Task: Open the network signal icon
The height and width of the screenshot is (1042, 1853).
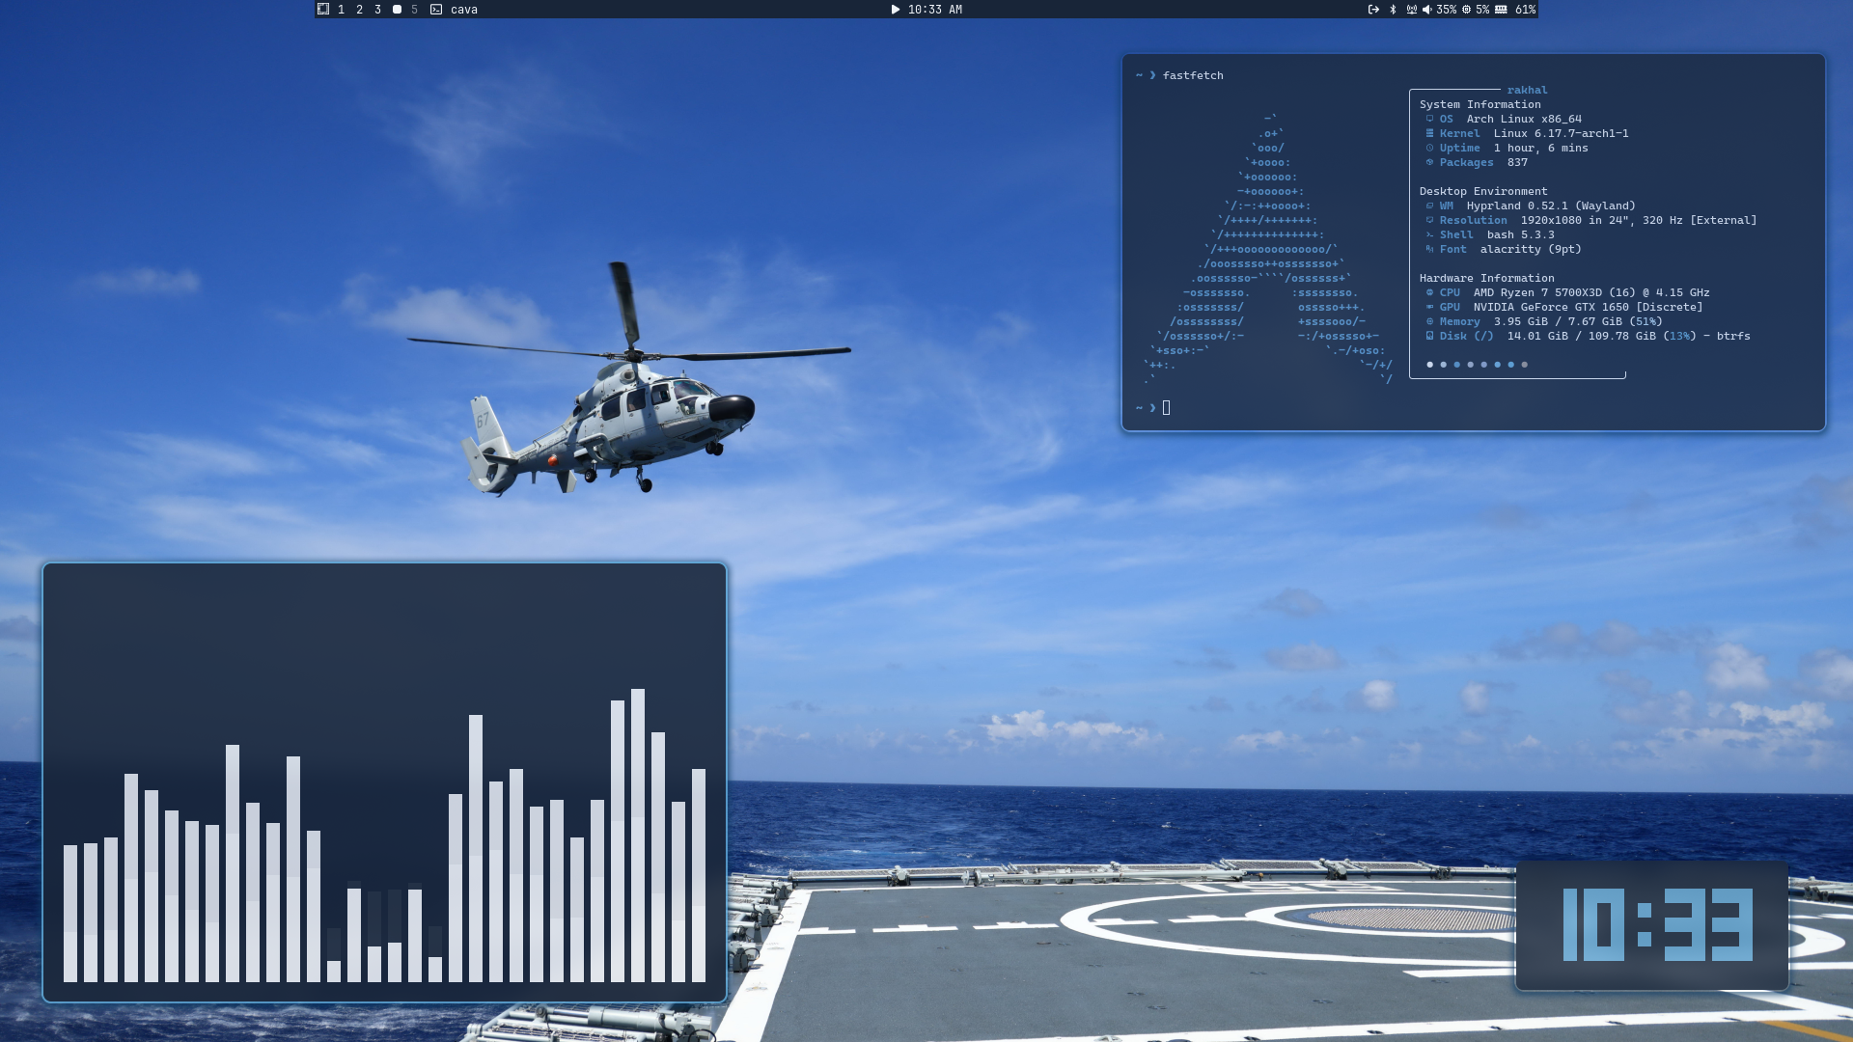Action: (x=1411, y=10)
